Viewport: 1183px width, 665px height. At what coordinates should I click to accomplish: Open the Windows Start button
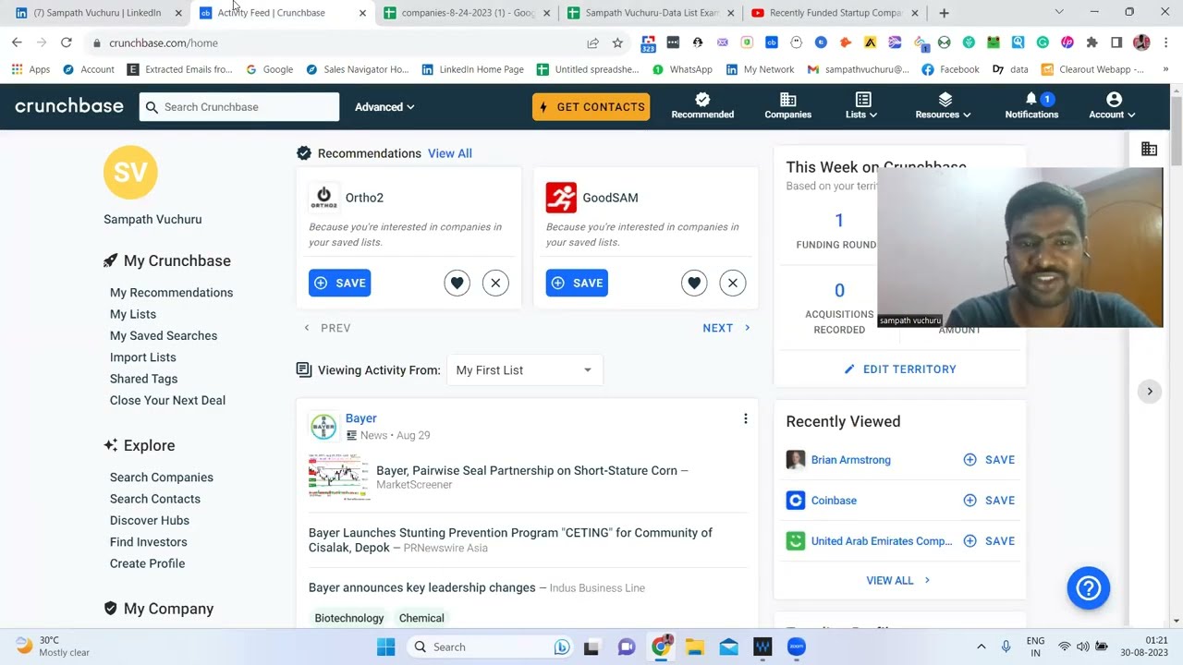[386, 647]
